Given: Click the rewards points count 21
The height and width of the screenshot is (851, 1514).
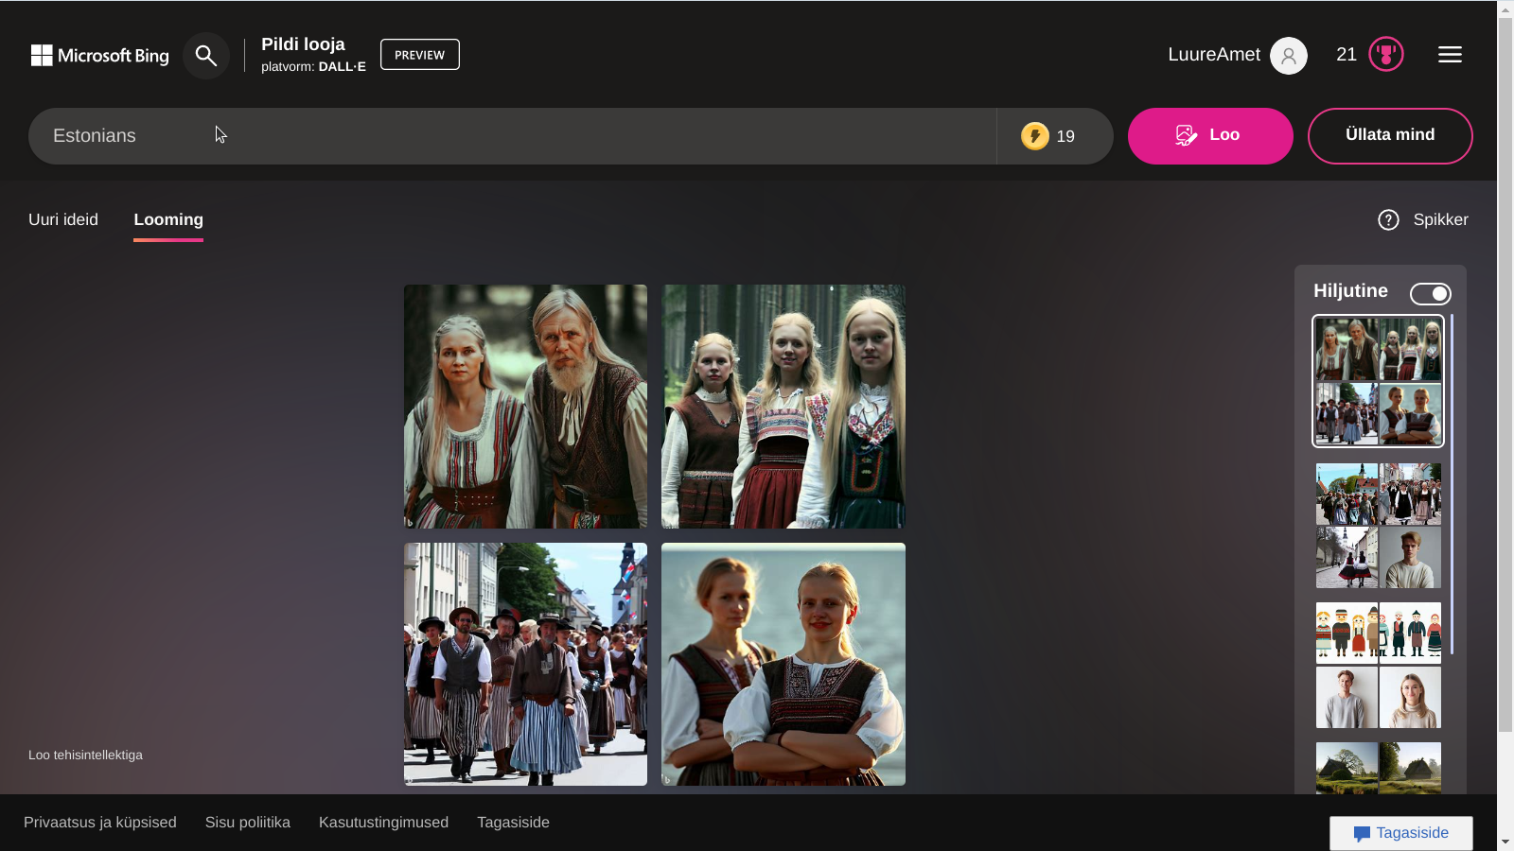Looking at the screenshot, I should (1347, 55).
